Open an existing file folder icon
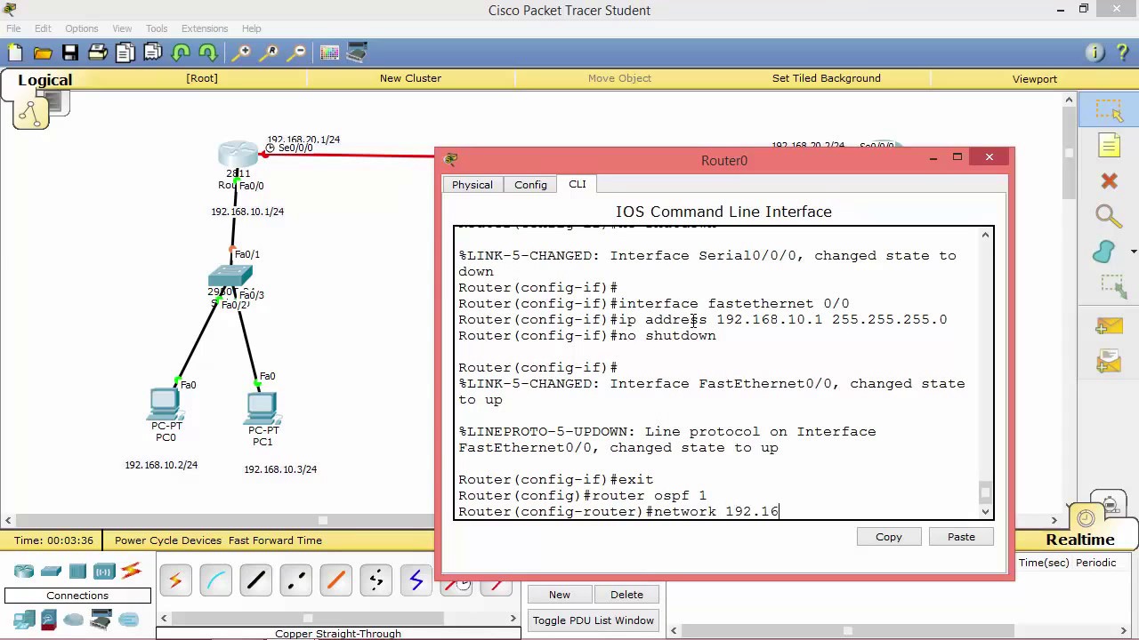 pos(42,53)
